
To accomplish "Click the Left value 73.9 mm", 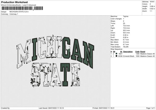I will (126, 26).
